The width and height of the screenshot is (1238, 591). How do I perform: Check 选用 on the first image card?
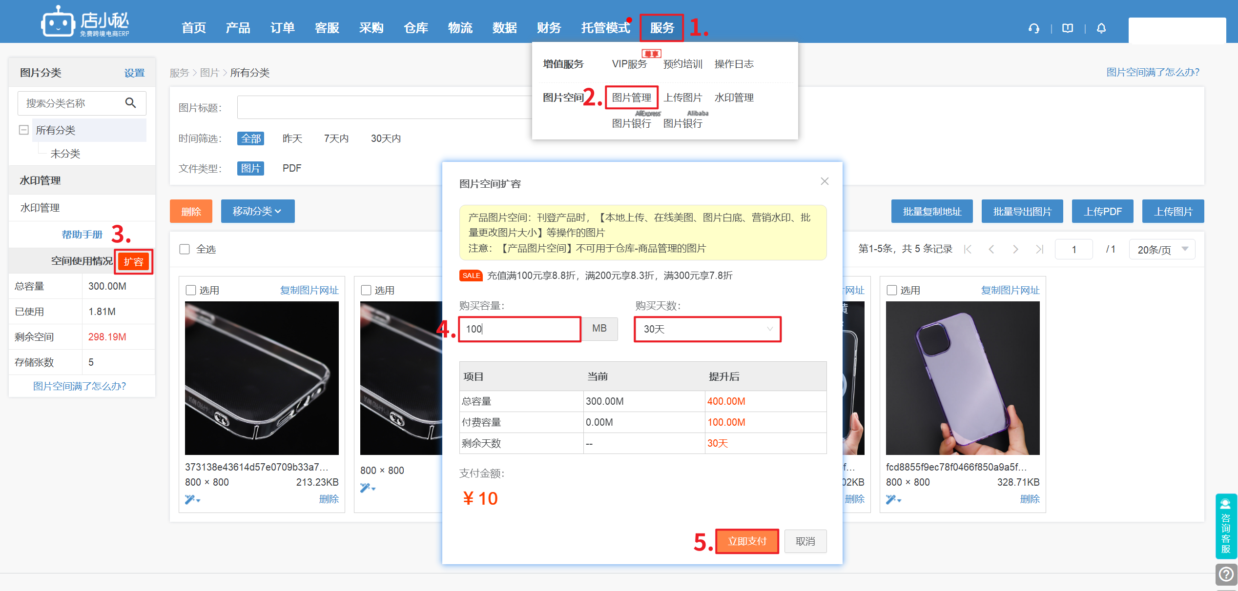click(191, 290)
